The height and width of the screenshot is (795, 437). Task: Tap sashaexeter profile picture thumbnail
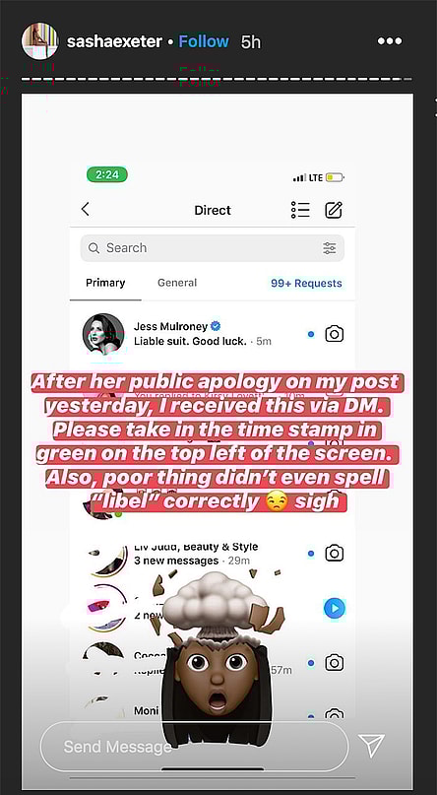(x=40, y=40)
